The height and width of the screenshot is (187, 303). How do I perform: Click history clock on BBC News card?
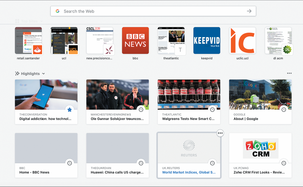70,163
